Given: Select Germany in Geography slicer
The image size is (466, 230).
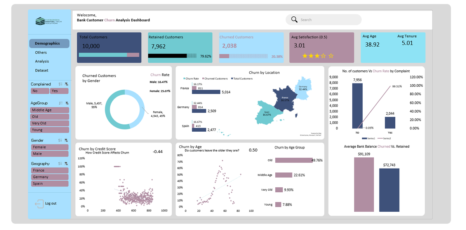Looking at the screenshot, I should click(x=50, y=177).
